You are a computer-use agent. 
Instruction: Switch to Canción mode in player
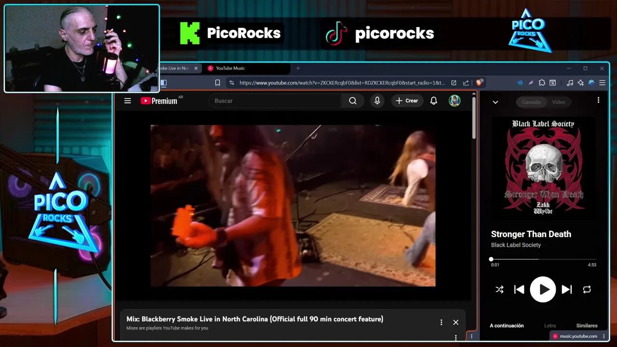click(x=531, y=102)
